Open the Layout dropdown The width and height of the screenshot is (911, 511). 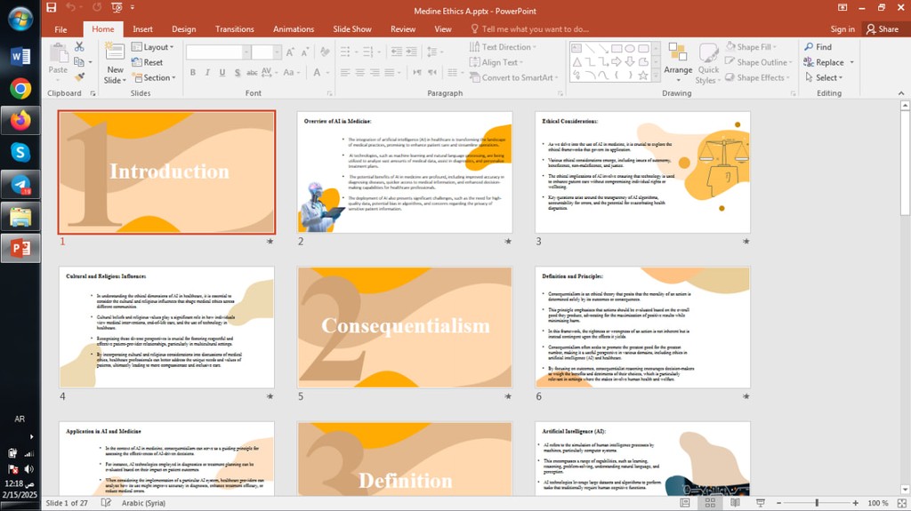pyautogui.click(x=153, y=47)
